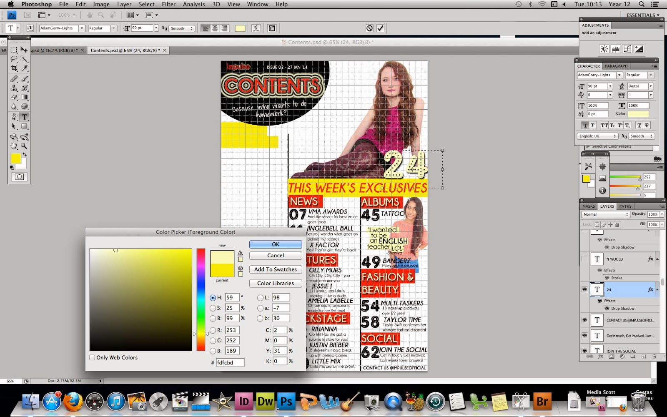
Task: Select the Rectangular Marquee tool
Action: pyautogui.click(x=14, y=50)
